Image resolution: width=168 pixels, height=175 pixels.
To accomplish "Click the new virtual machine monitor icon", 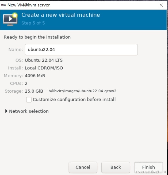I will click(10, 19).
